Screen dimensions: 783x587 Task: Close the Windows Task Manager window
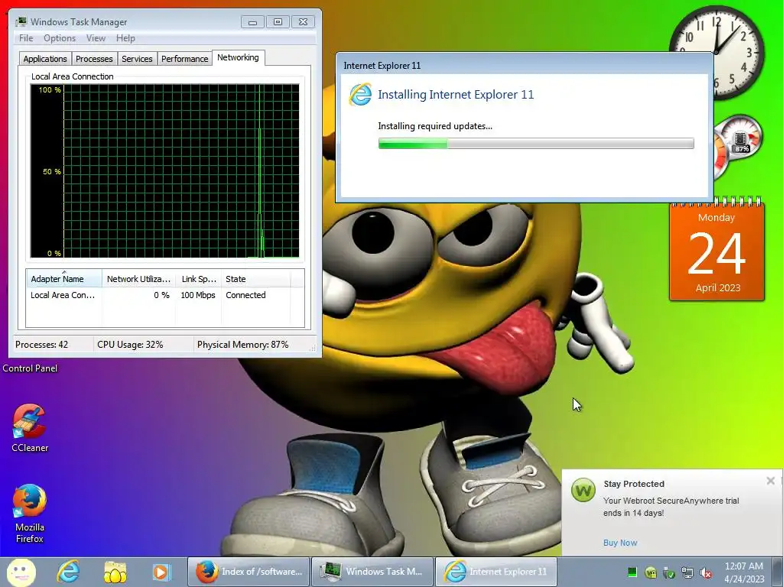[303, 22]
